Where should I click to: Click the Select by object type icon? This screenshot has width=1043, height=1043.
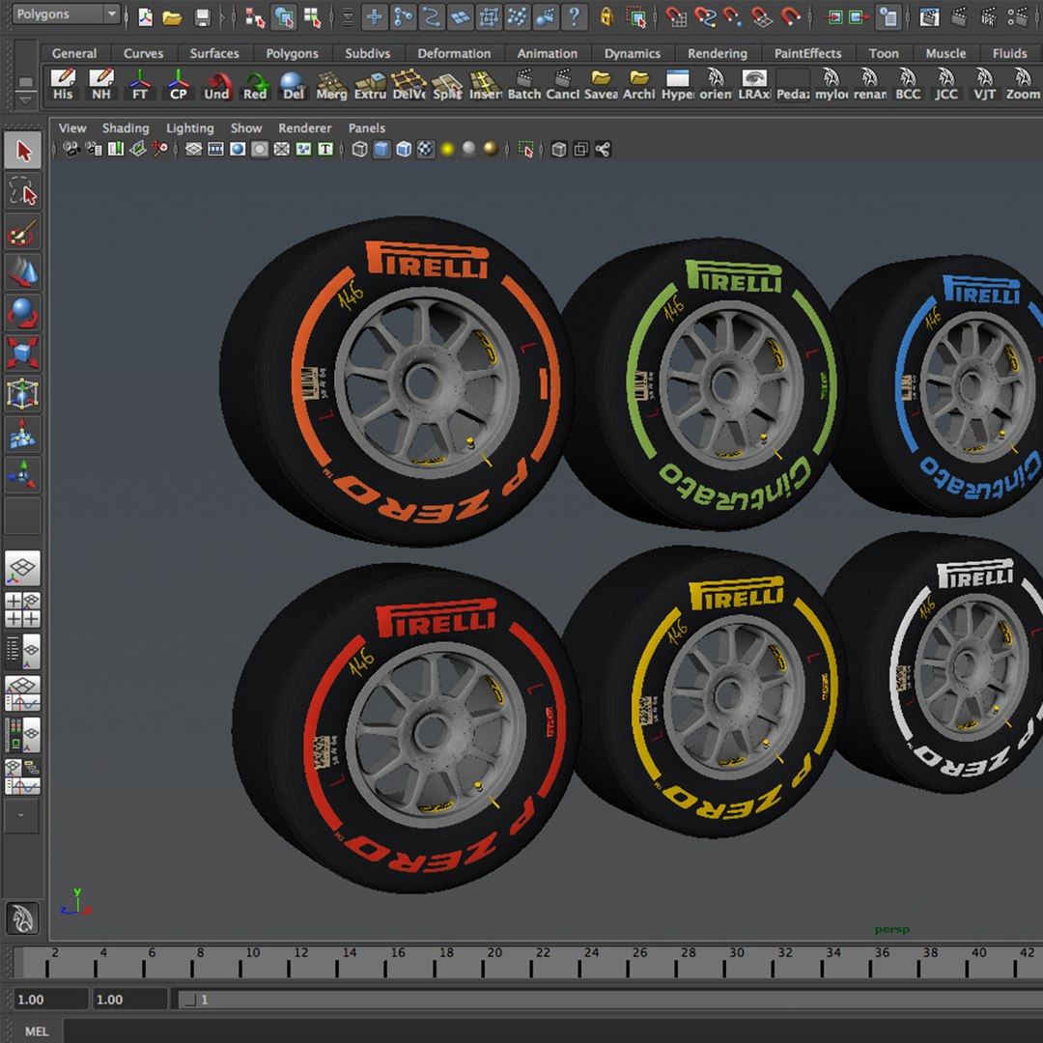click(x=284, y=17)
